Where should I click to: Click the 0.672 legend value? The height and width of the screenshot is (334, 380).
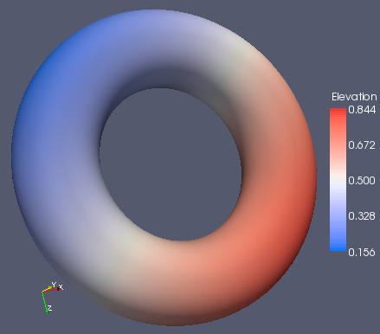[x=362, y=145]
